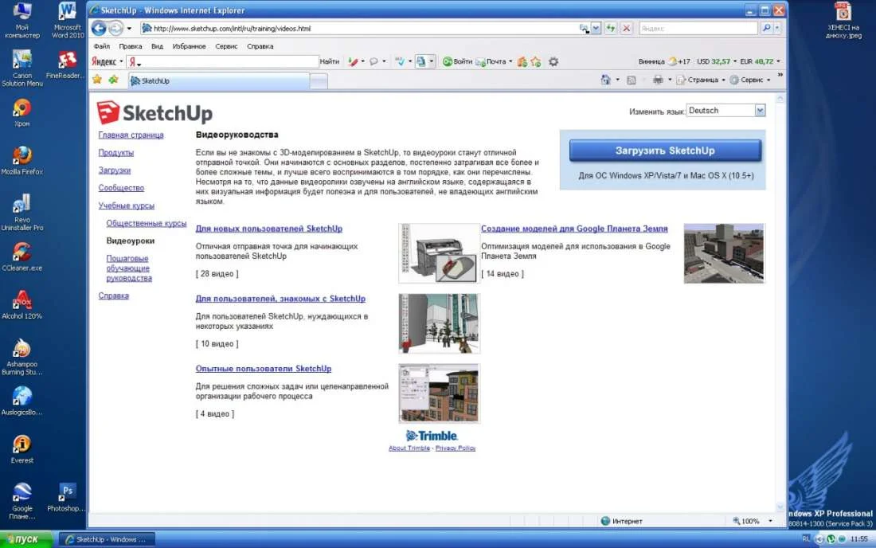Click the browser Forward arrow button
The height and width of the screenshot is (548, 876).
(x=115, y=28)
